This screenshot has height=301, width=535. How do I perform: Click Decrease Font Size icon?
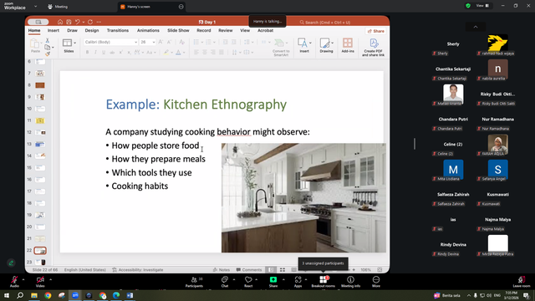click(x=169, y=42)
